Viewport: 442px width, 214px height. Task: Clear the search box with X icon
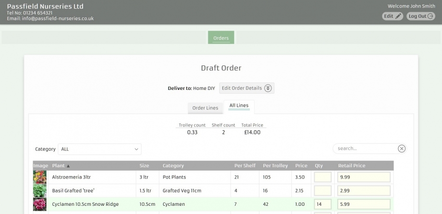(402, 149)
